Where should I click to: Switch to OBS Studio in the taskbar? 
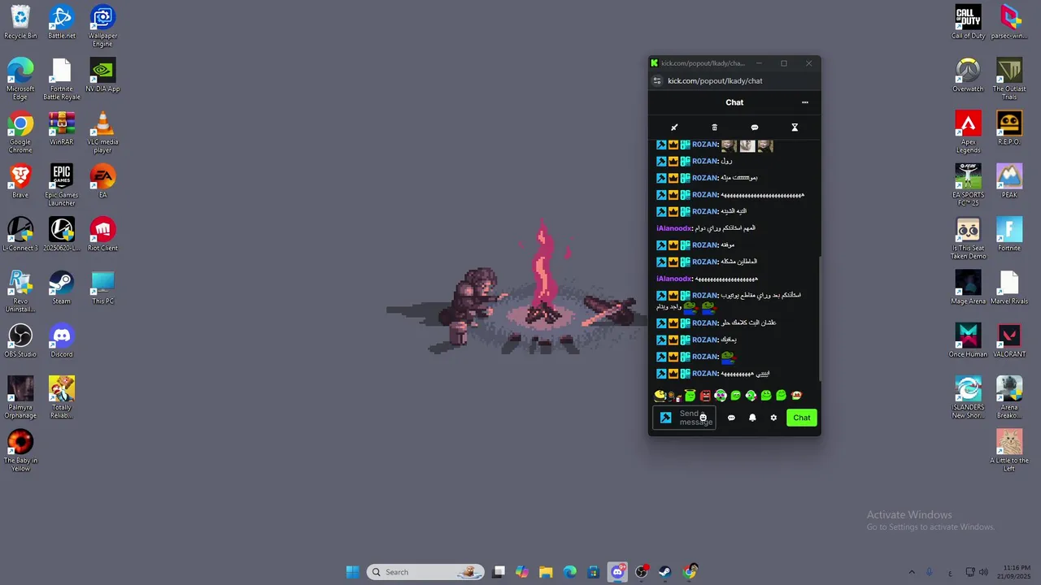point(642,572)
